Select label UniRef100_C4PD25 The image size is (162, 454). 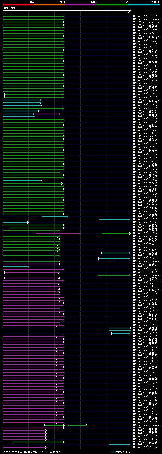145,395
